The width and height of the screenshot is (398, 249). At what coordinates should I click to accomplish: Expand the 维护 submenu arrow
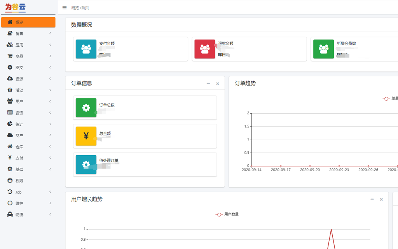[50, 203]
